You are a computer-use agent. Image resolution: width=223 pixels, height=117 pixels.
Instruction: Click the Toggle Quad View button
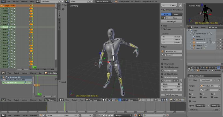coord(172,95)
